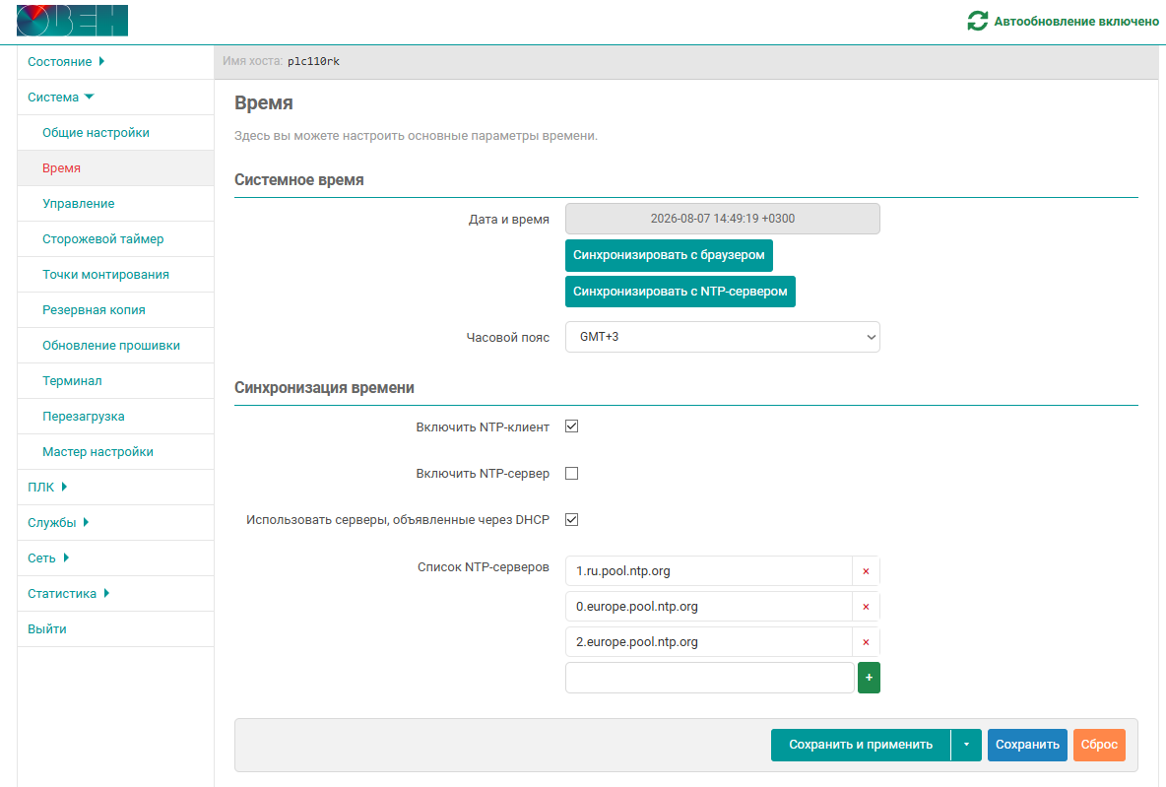Open 'Сторожевой таймер' settings
This screenshot has height=787, width=1166.
pos(103,238)
